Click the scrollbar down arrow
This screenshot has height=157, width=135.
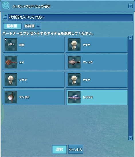pyautogui.click(x=130, y=138)
